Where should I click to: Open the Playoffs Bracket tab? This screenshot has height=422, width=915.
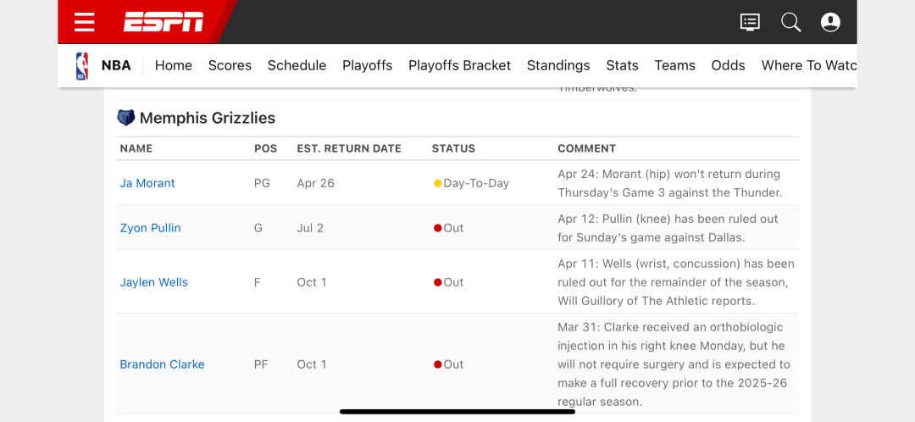click(460, 65)
